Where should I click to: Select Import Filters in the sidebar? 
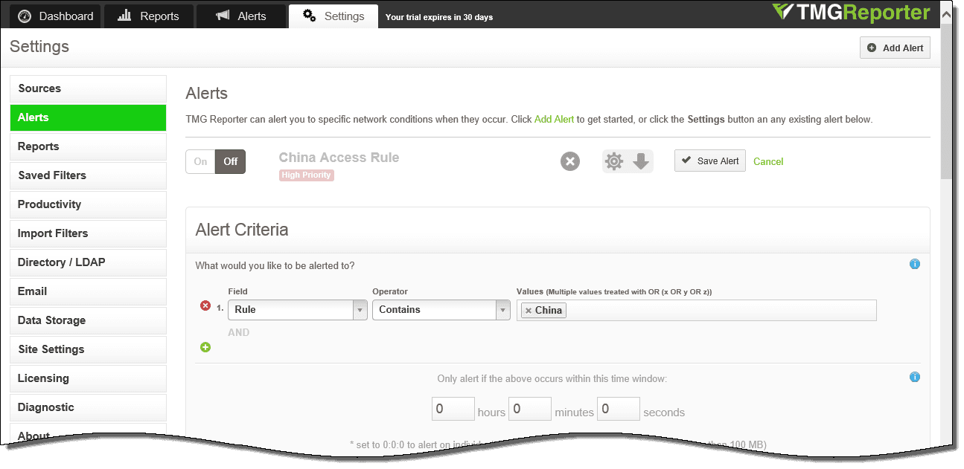click(x=88, y=233)
